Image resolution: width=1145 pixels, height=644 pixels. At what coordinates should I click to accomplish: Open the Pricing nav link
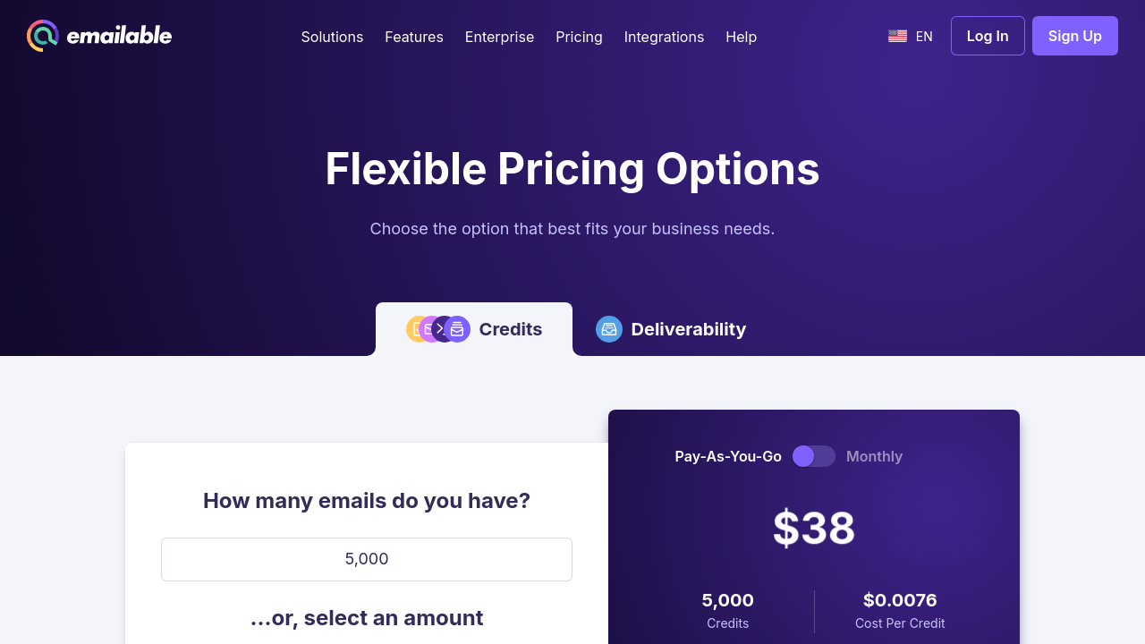point(579,37)
